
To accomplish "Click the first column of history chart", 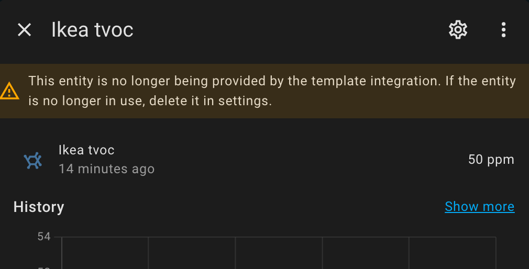I will (105, 253).
